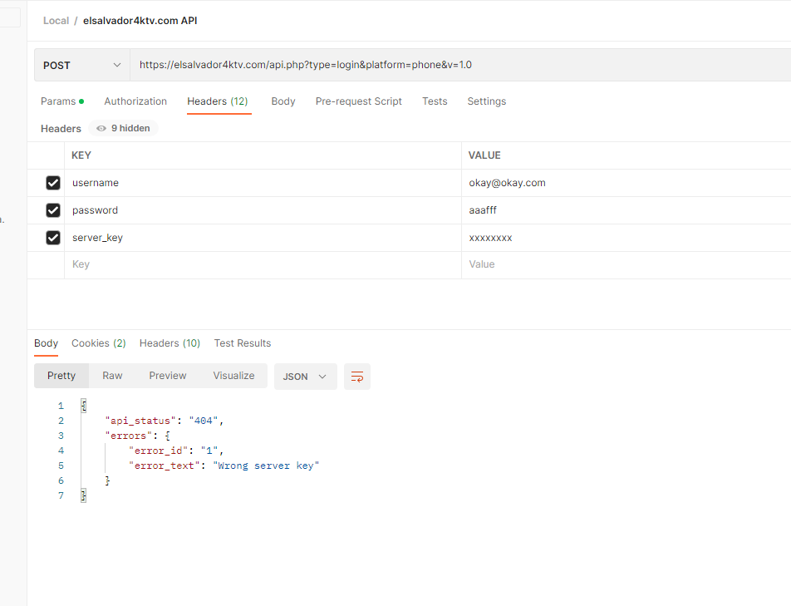Open the Tests tab

pos(435,101)
